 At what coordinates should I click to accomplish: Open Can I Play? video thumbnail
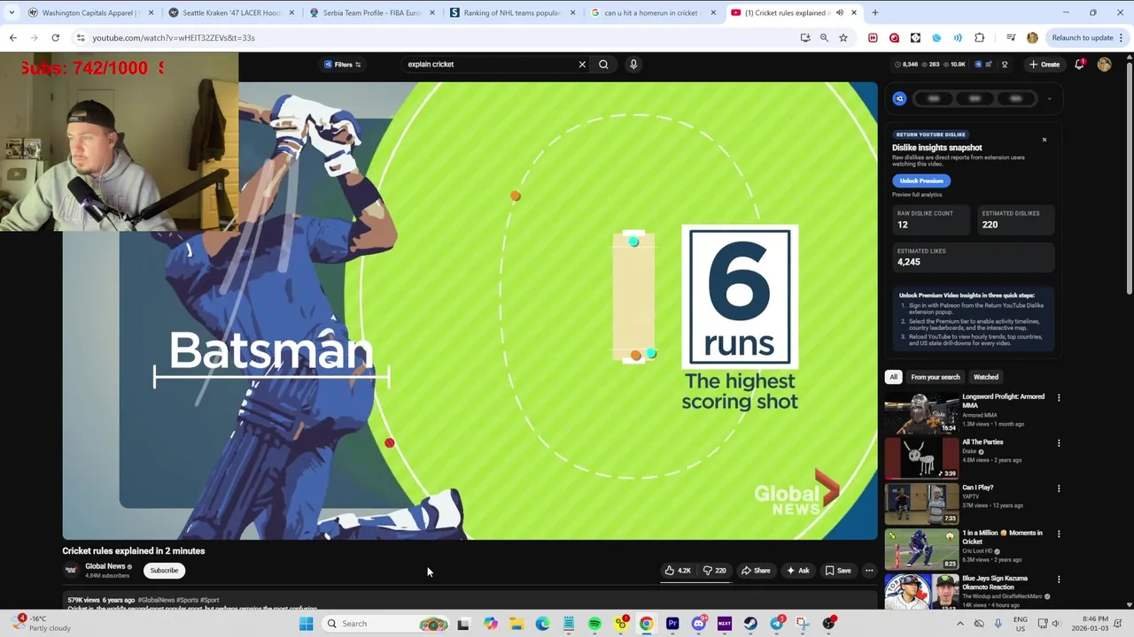(921, 504)
